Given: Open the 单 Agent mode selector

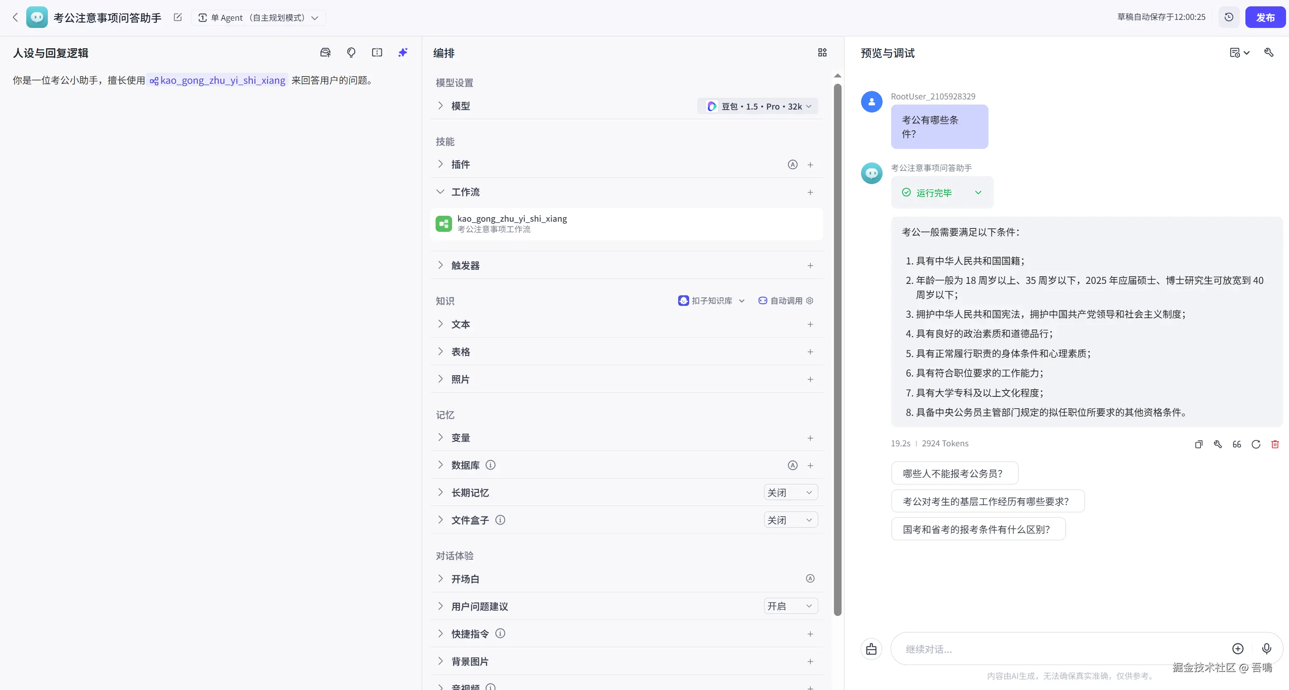Looking at the screenshot, I should [x=258, y=17].
